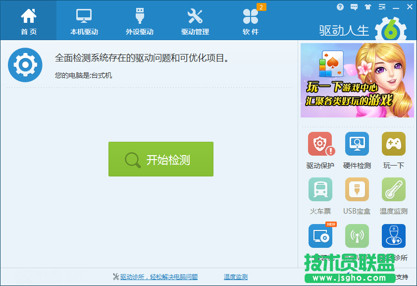Minimize the 驱动人生 window

point(396,7)
